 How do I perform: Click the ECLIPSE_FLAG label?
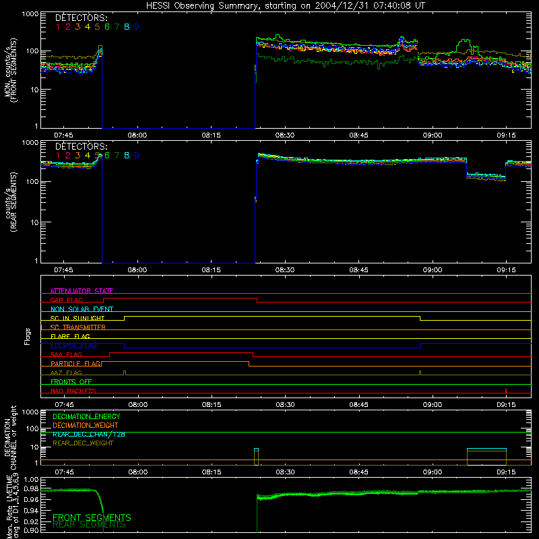pyautogui.click(x=73, y=346)
